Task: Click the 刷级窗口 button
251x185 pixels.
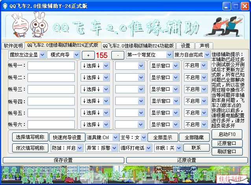Action: [227, 152]
